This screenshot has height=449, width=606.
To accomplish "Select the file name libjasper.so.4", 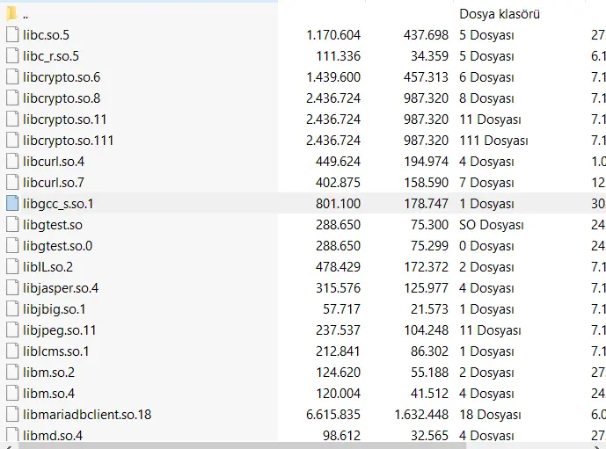I will 61,288.
